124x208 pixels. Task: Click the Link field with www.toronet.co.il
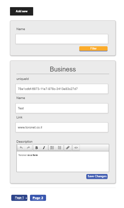(62, 127)
